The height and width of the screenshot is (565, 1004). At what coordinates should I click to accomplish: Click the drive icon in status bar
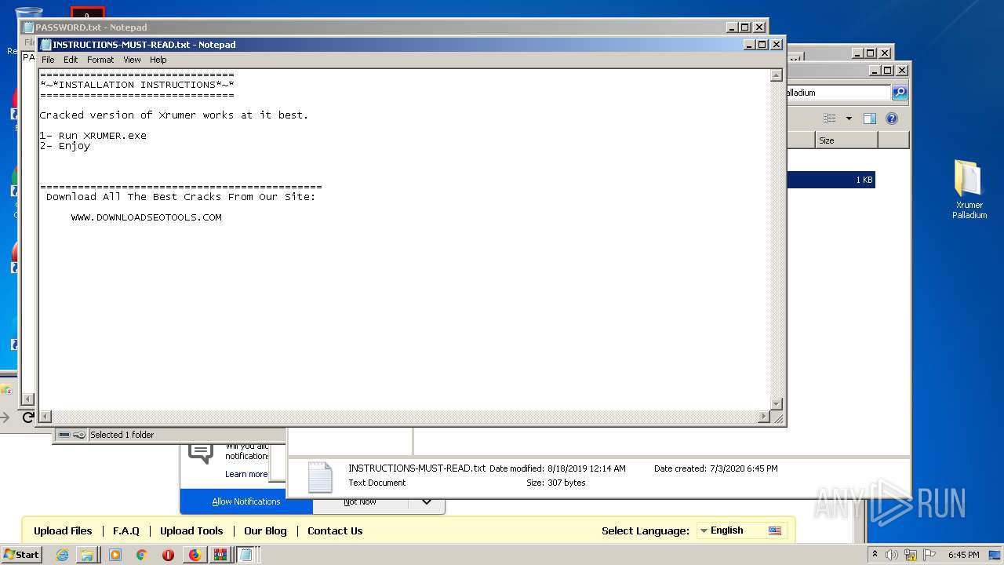(x=64, y=435)
